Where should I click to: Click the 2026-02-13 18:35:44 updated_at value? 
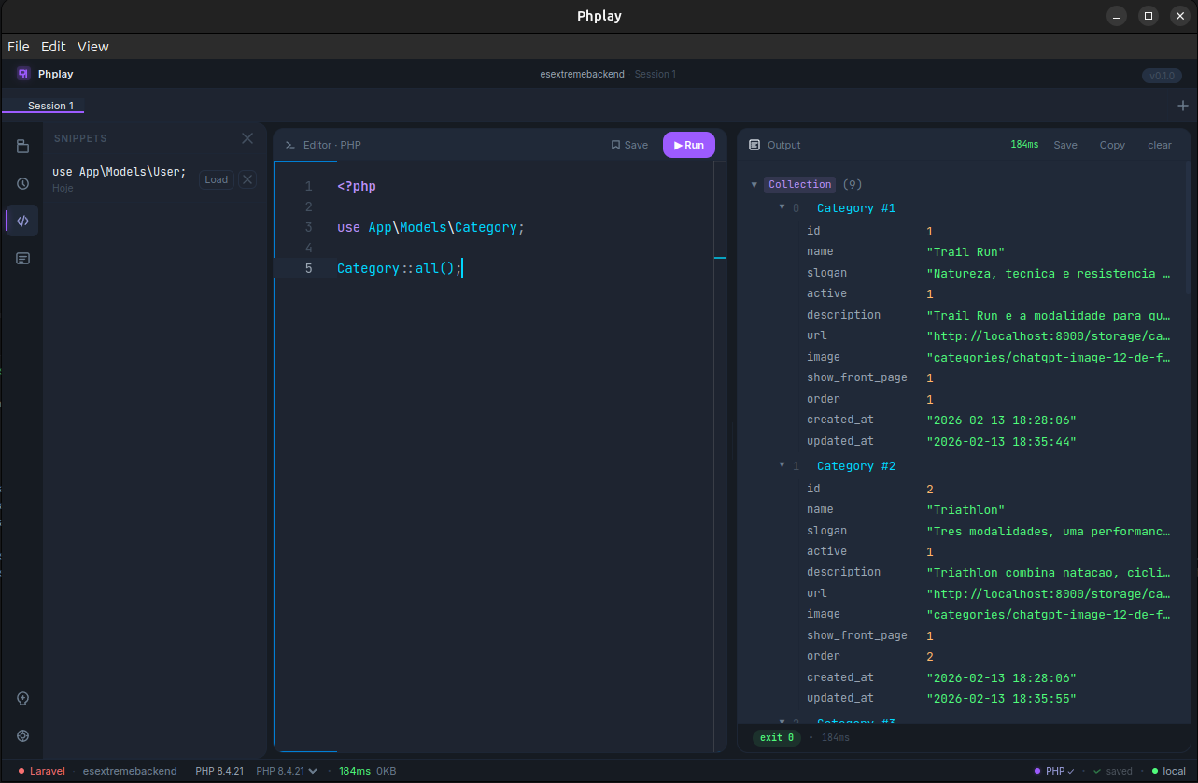(1001, 441)
